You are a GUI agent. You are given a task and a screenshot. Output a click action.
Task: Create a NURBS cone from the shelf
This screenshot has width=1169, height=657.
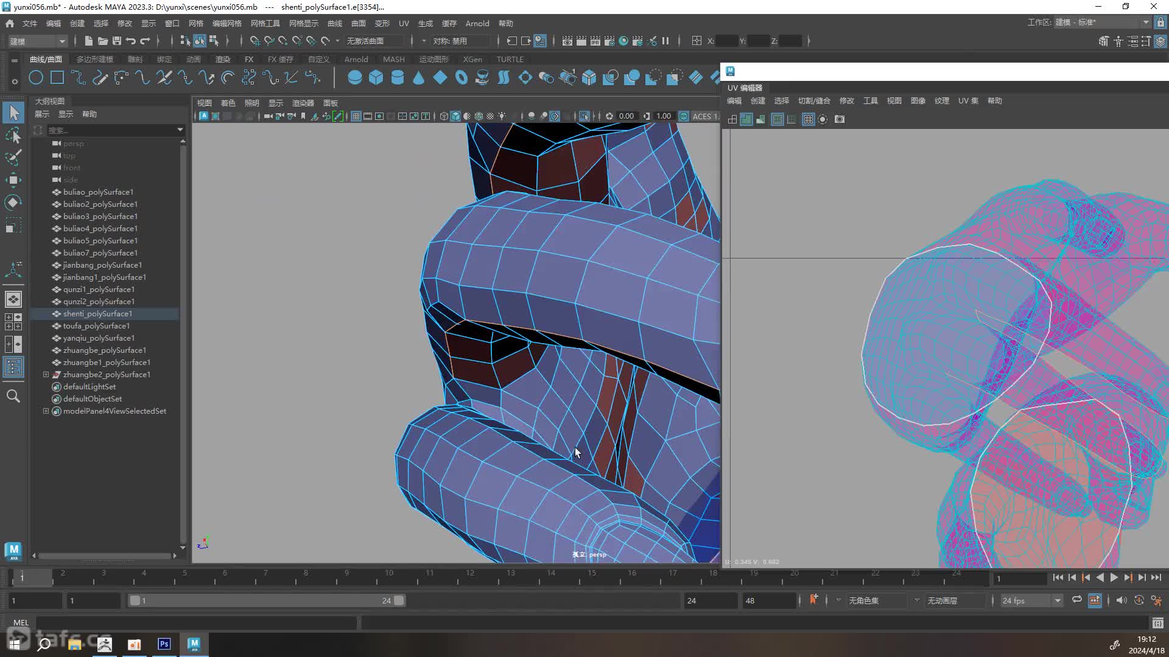click(418, 78)
